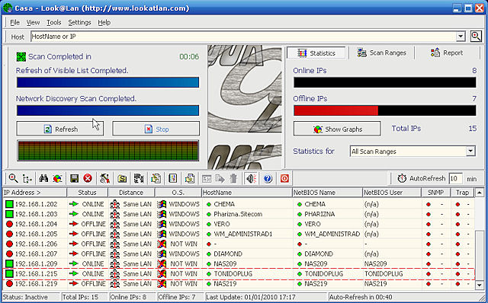Click the Stop button
The width and height of the screenshot is (488, 303).
coord(156,129)
